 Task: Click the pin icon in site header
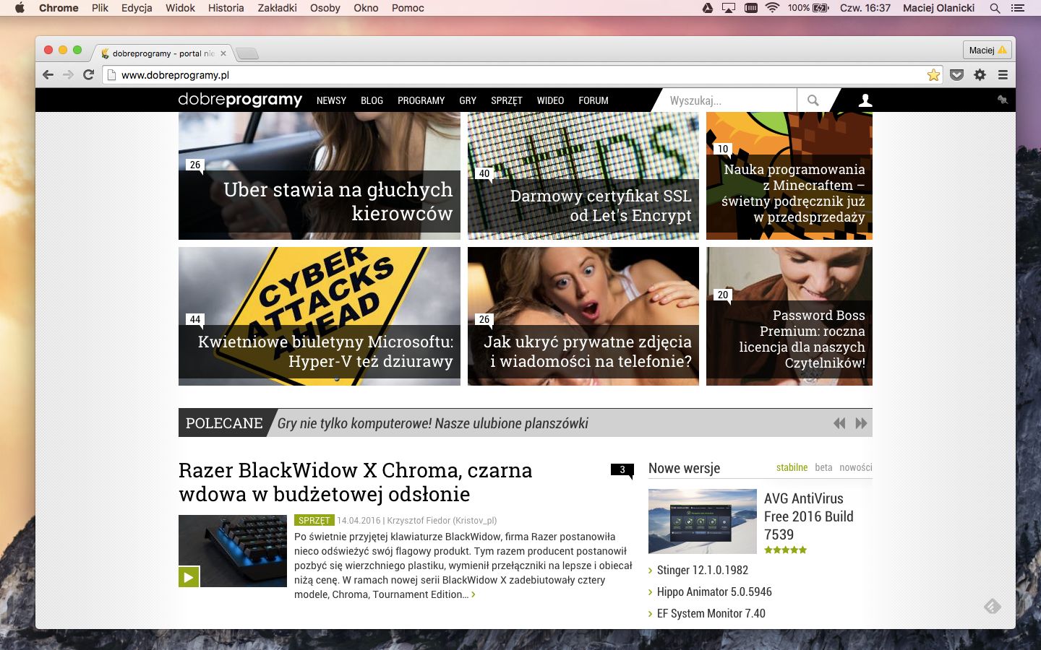coord(1002,100)
